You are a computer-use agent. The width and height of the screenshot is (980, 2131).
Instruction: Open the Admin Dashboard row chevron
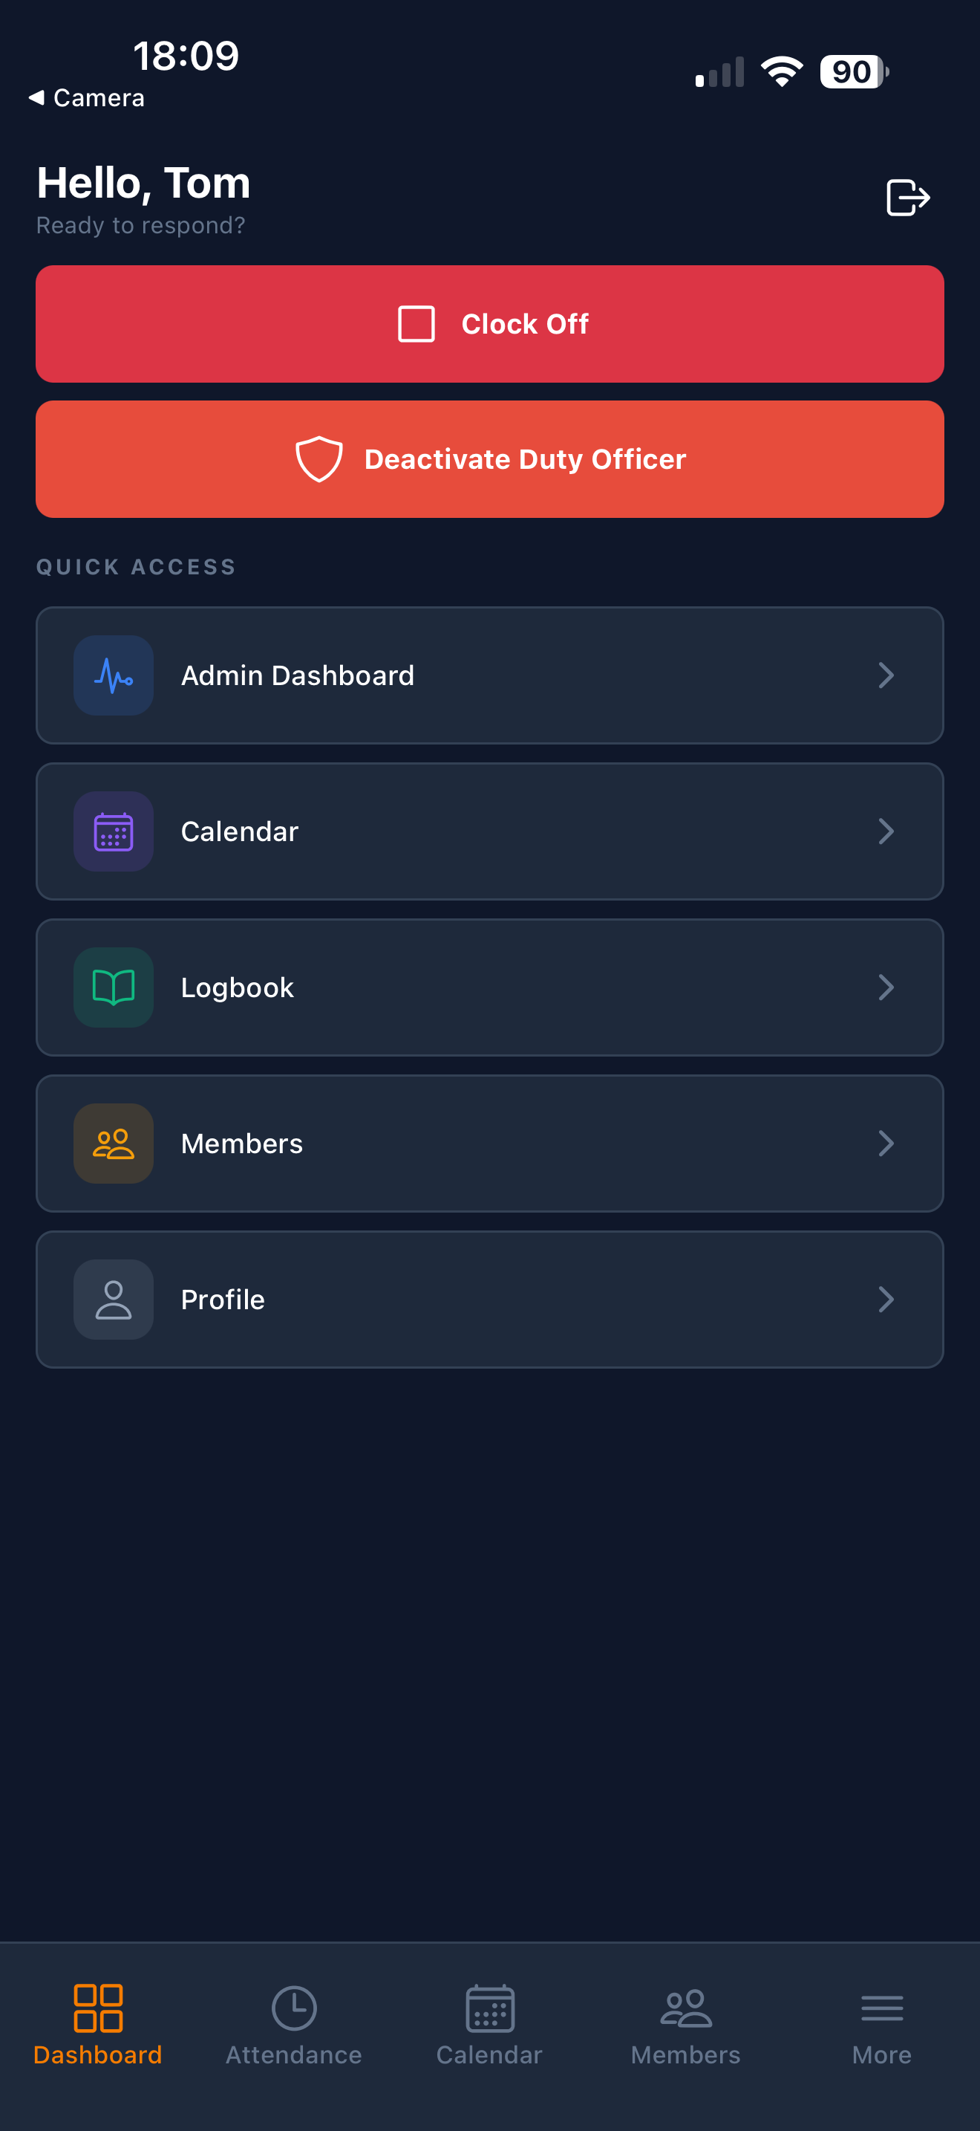point(886,675)
